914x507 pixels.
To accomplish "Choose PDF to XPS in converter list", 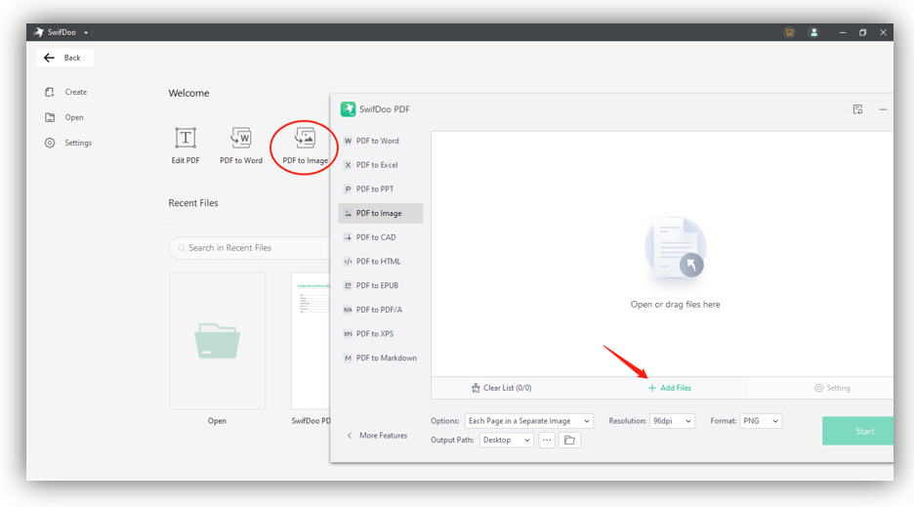I will (380, 334).
